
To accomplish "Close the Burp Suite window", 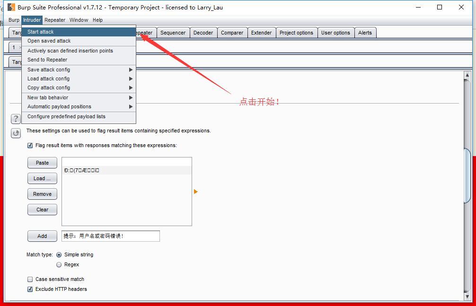I will pyautogui.click(x=461, y=7).
